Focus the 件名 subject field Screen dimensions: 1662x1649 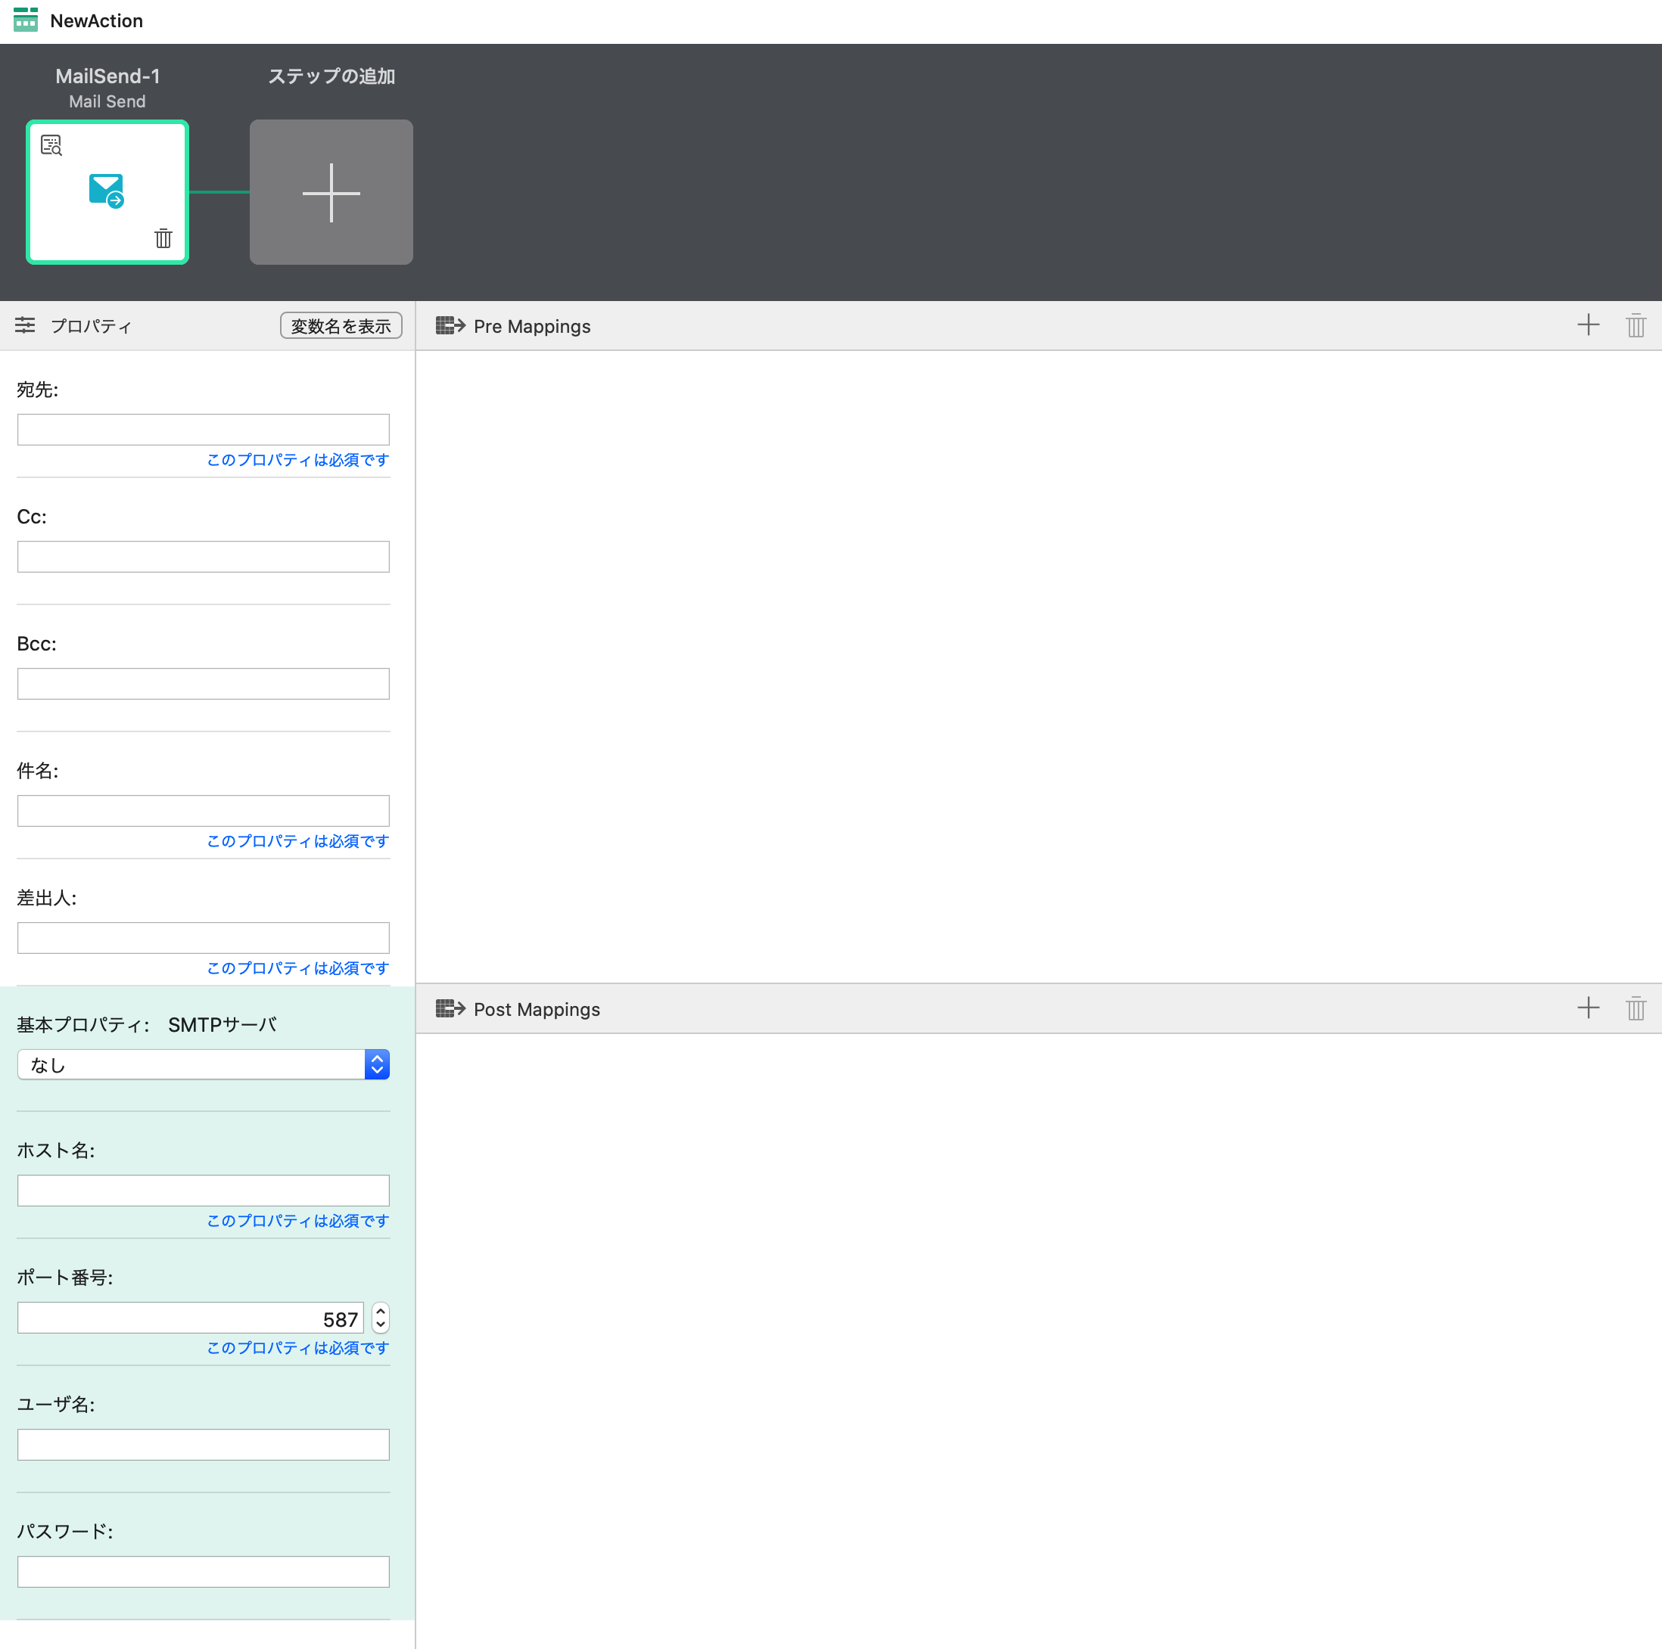(x=203, y=811)
